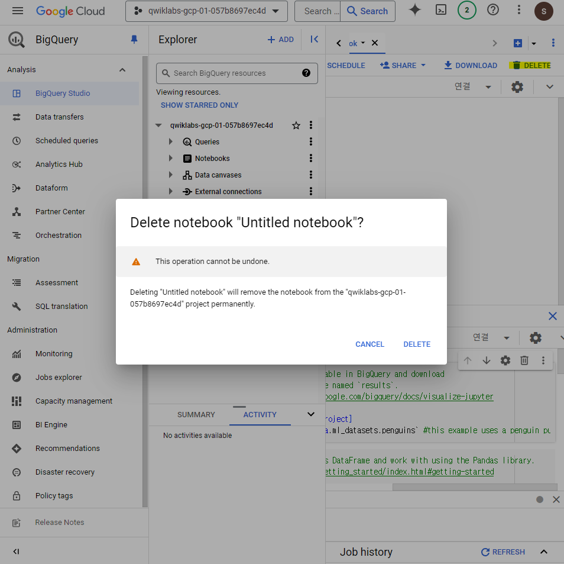Close the notebook tab with X
Viewport: 564px width, 564px height.
[375, 43]
